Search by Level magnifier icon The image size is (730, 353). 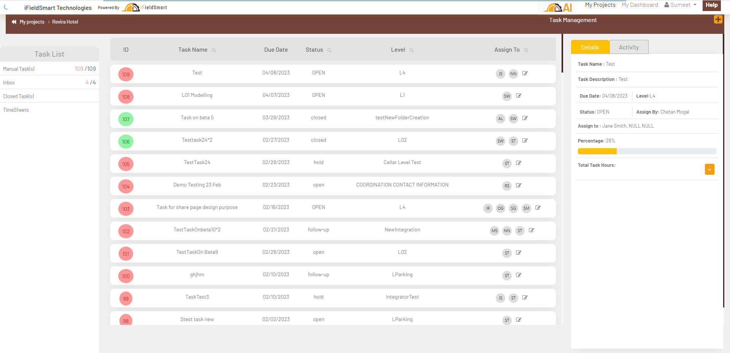pos(411,50)
